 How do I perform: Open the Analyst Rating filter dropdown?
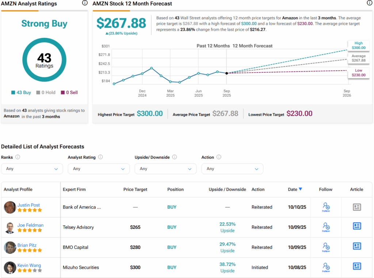tap(99, 169)
